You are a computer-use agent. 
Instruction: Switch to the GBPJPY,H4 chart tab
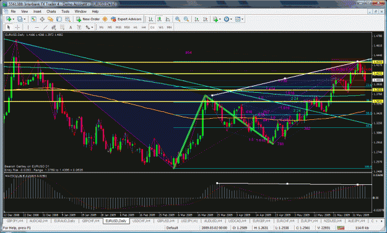click(15, 221)
